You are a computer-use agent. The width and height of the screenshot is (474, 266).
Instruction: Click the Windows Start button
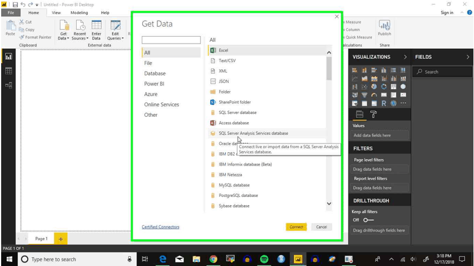click(x=9, y=259)
